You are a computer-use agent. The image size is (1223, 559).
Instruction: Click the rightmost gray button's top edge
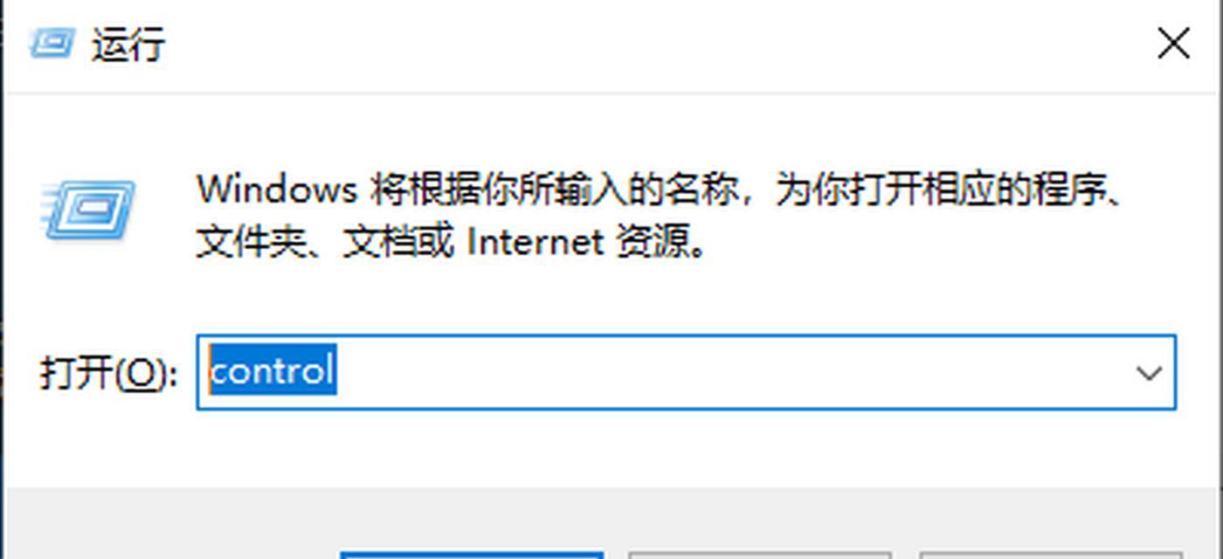tap(1050, 555)
